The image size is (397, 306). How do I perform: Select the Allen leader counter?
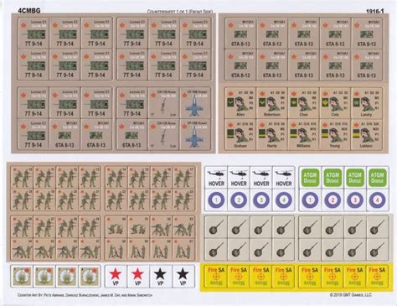click(240, 103)
